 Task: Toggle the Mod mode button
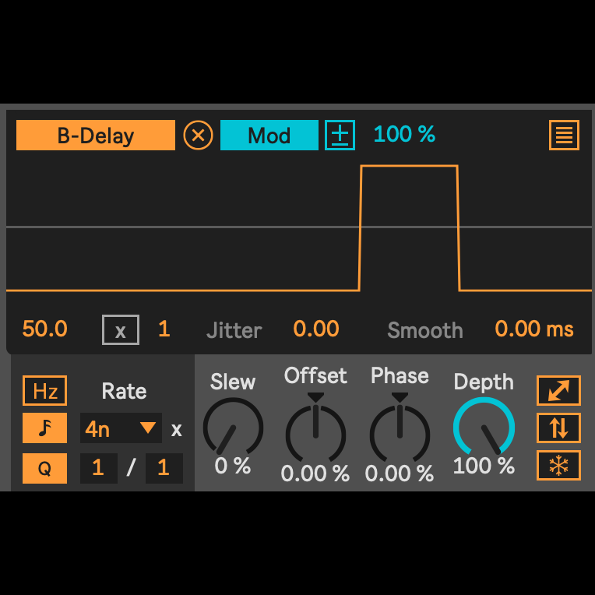coord(269,136)
